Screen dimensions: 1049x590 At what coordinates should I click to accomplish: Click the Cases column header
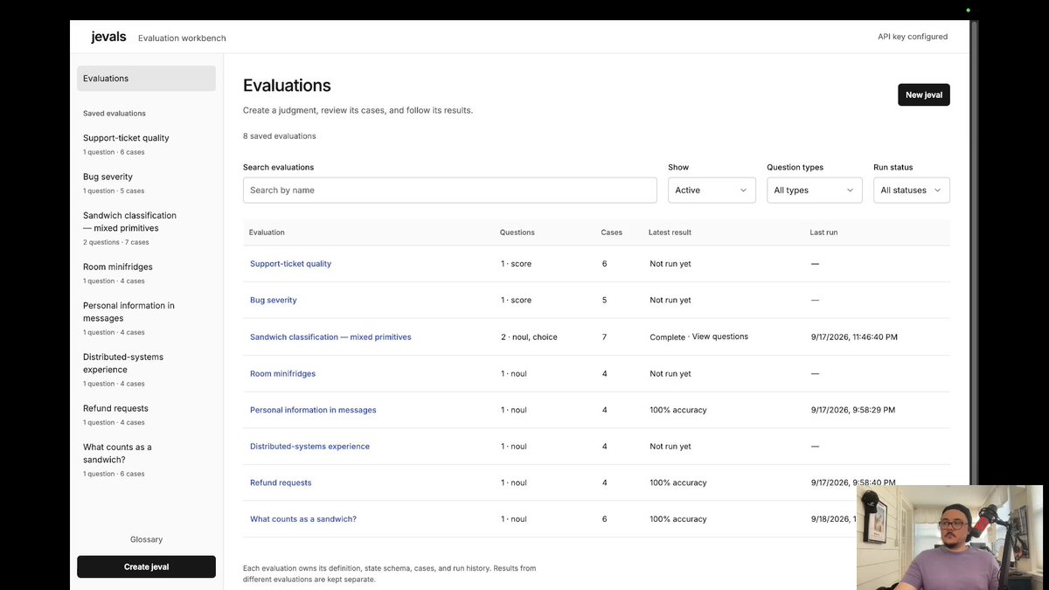(612, 233)
